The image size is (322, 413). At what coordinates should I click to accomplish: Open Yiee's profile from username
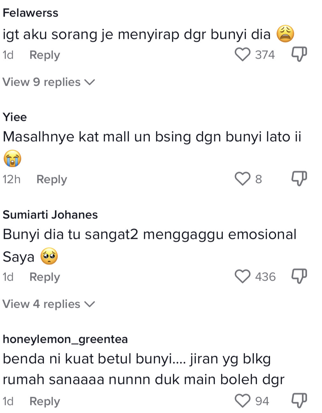click(15, 117)
